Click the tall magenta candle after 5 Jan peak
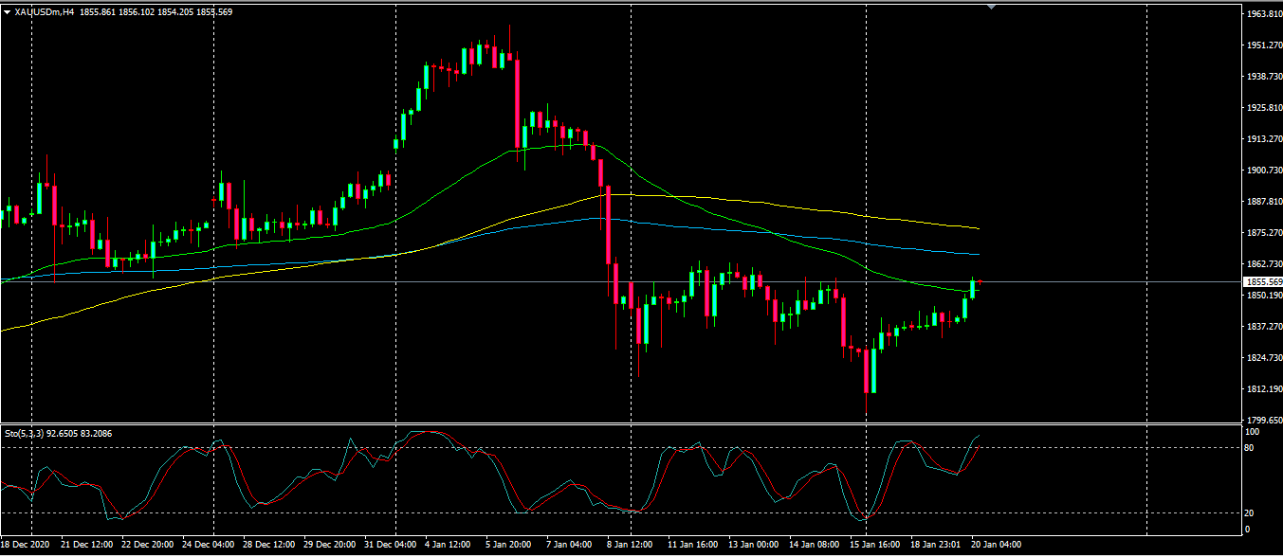 click(518, 102)
